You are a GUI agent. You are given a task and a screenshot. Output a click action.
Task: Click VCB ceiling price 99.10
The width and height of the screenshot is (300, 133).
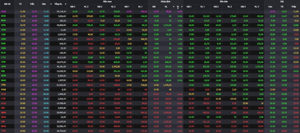pos(35,94)
